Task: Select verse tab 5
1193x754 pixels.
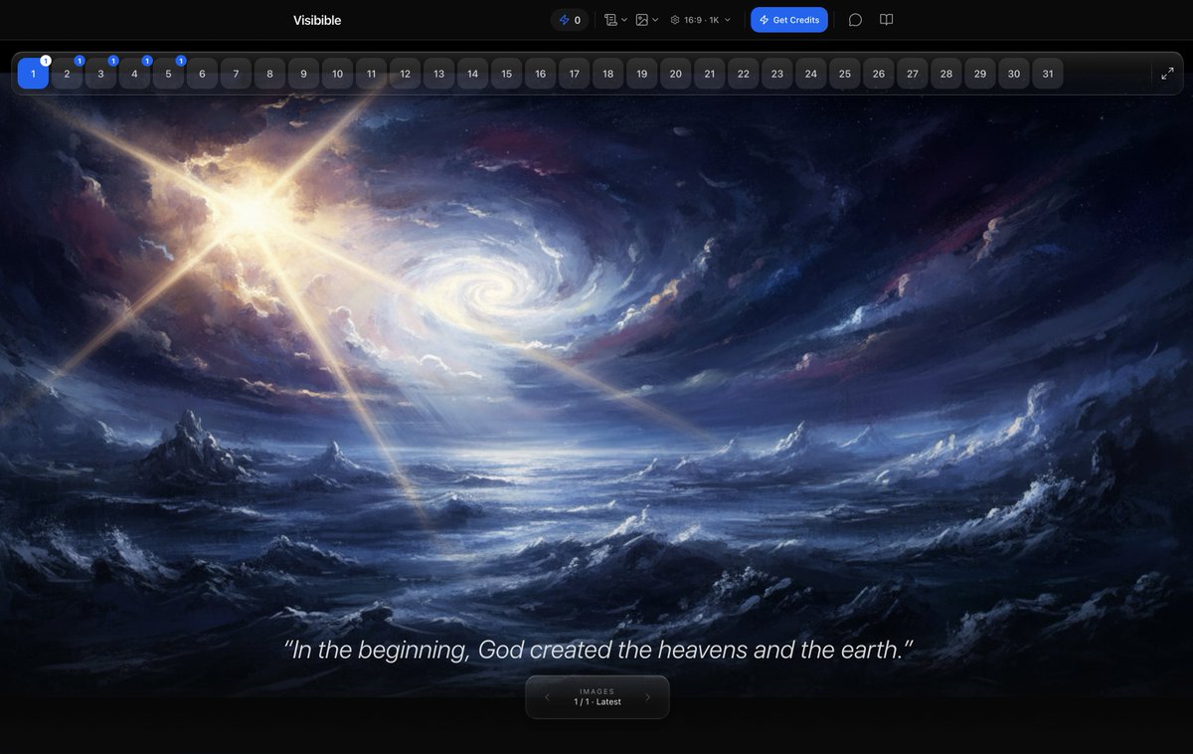Action: pyautogui.click(x=168, y=74)
